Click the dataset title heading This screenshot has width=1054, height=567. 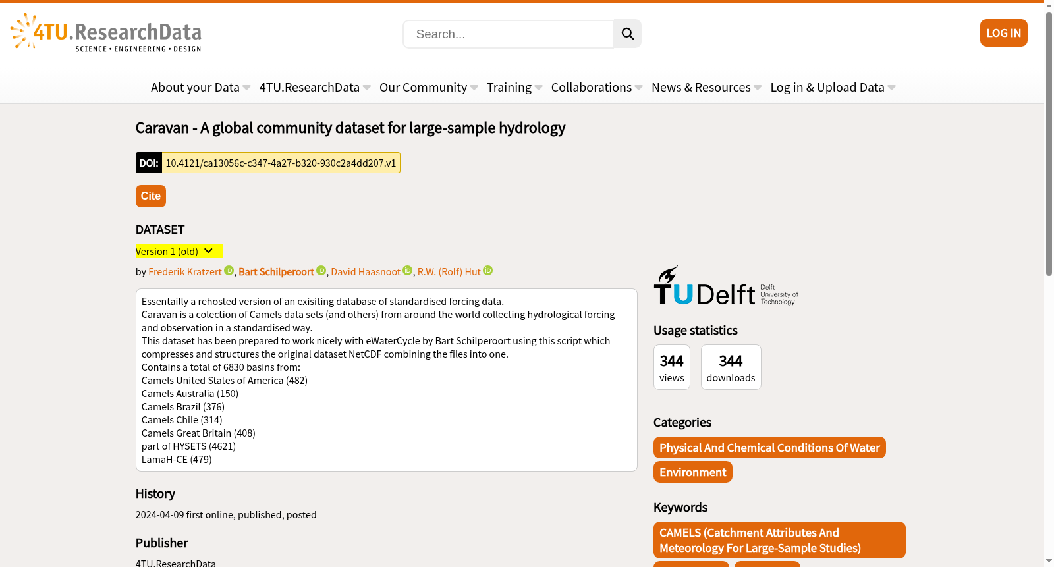[350, 128]
